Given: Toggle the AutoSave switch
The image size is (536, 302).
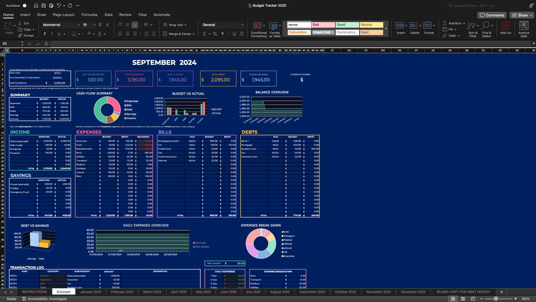Looking at the screenshot, I should click(25, 6).
